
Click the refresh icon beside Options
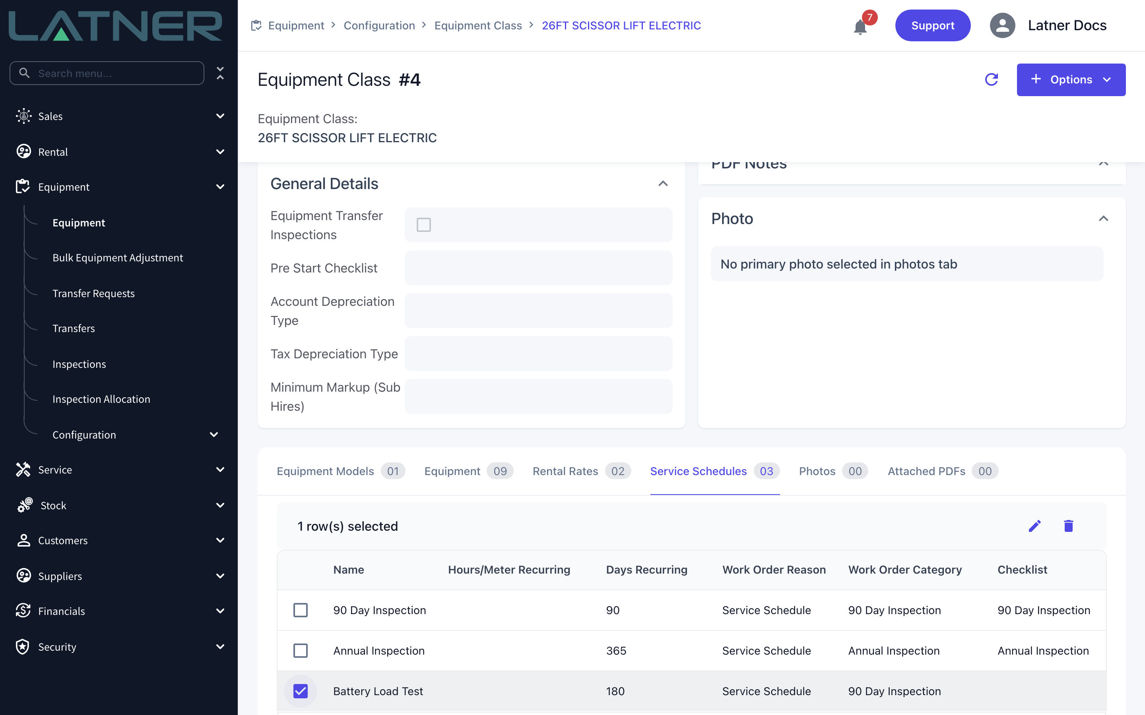991,79
